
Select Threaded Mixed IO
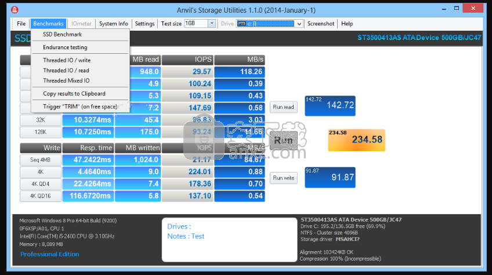click(x=66, y=81)
